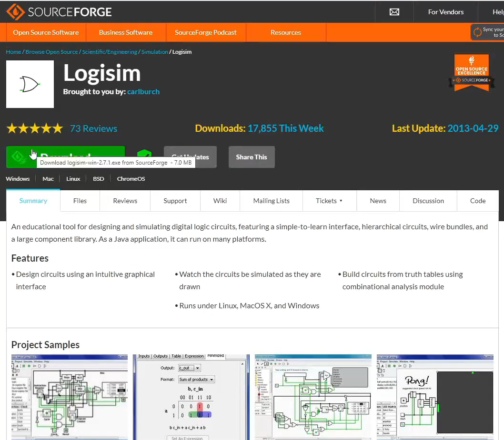This screenshot has height=440, width=504.
Task: Open the Resources menu
Action: click(x=286, y=32)
